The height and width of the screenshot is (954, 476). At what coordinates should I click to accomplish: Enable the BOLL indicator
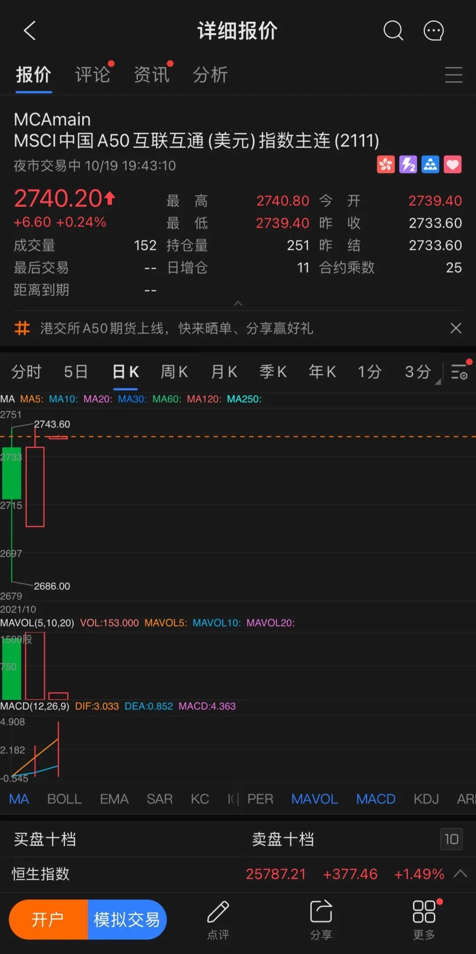64,799
